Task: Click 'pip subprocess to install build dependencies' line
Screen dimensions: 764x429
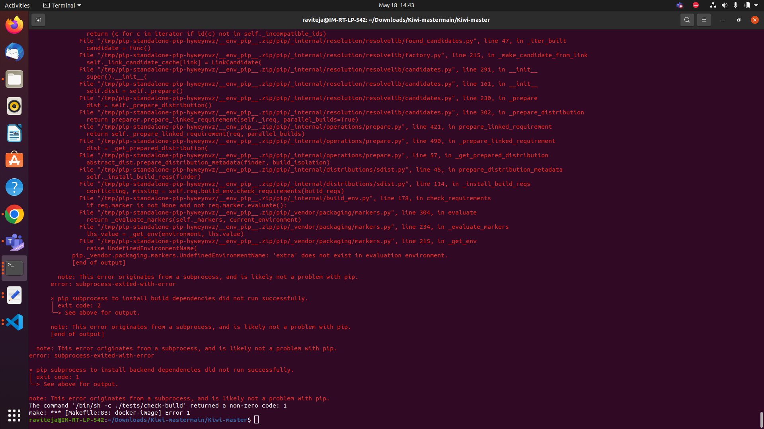Action: [x=183, y=298]
